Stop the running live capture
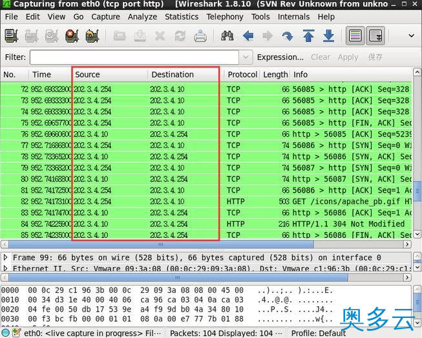 coord(72,36)
